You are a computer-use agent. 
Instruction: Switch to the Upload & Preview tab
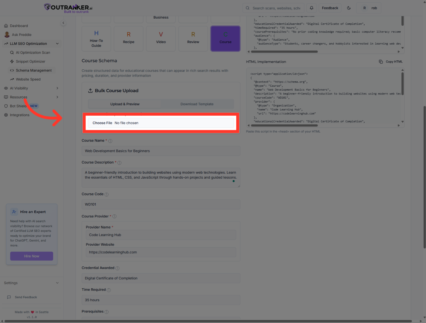point(125,104)
